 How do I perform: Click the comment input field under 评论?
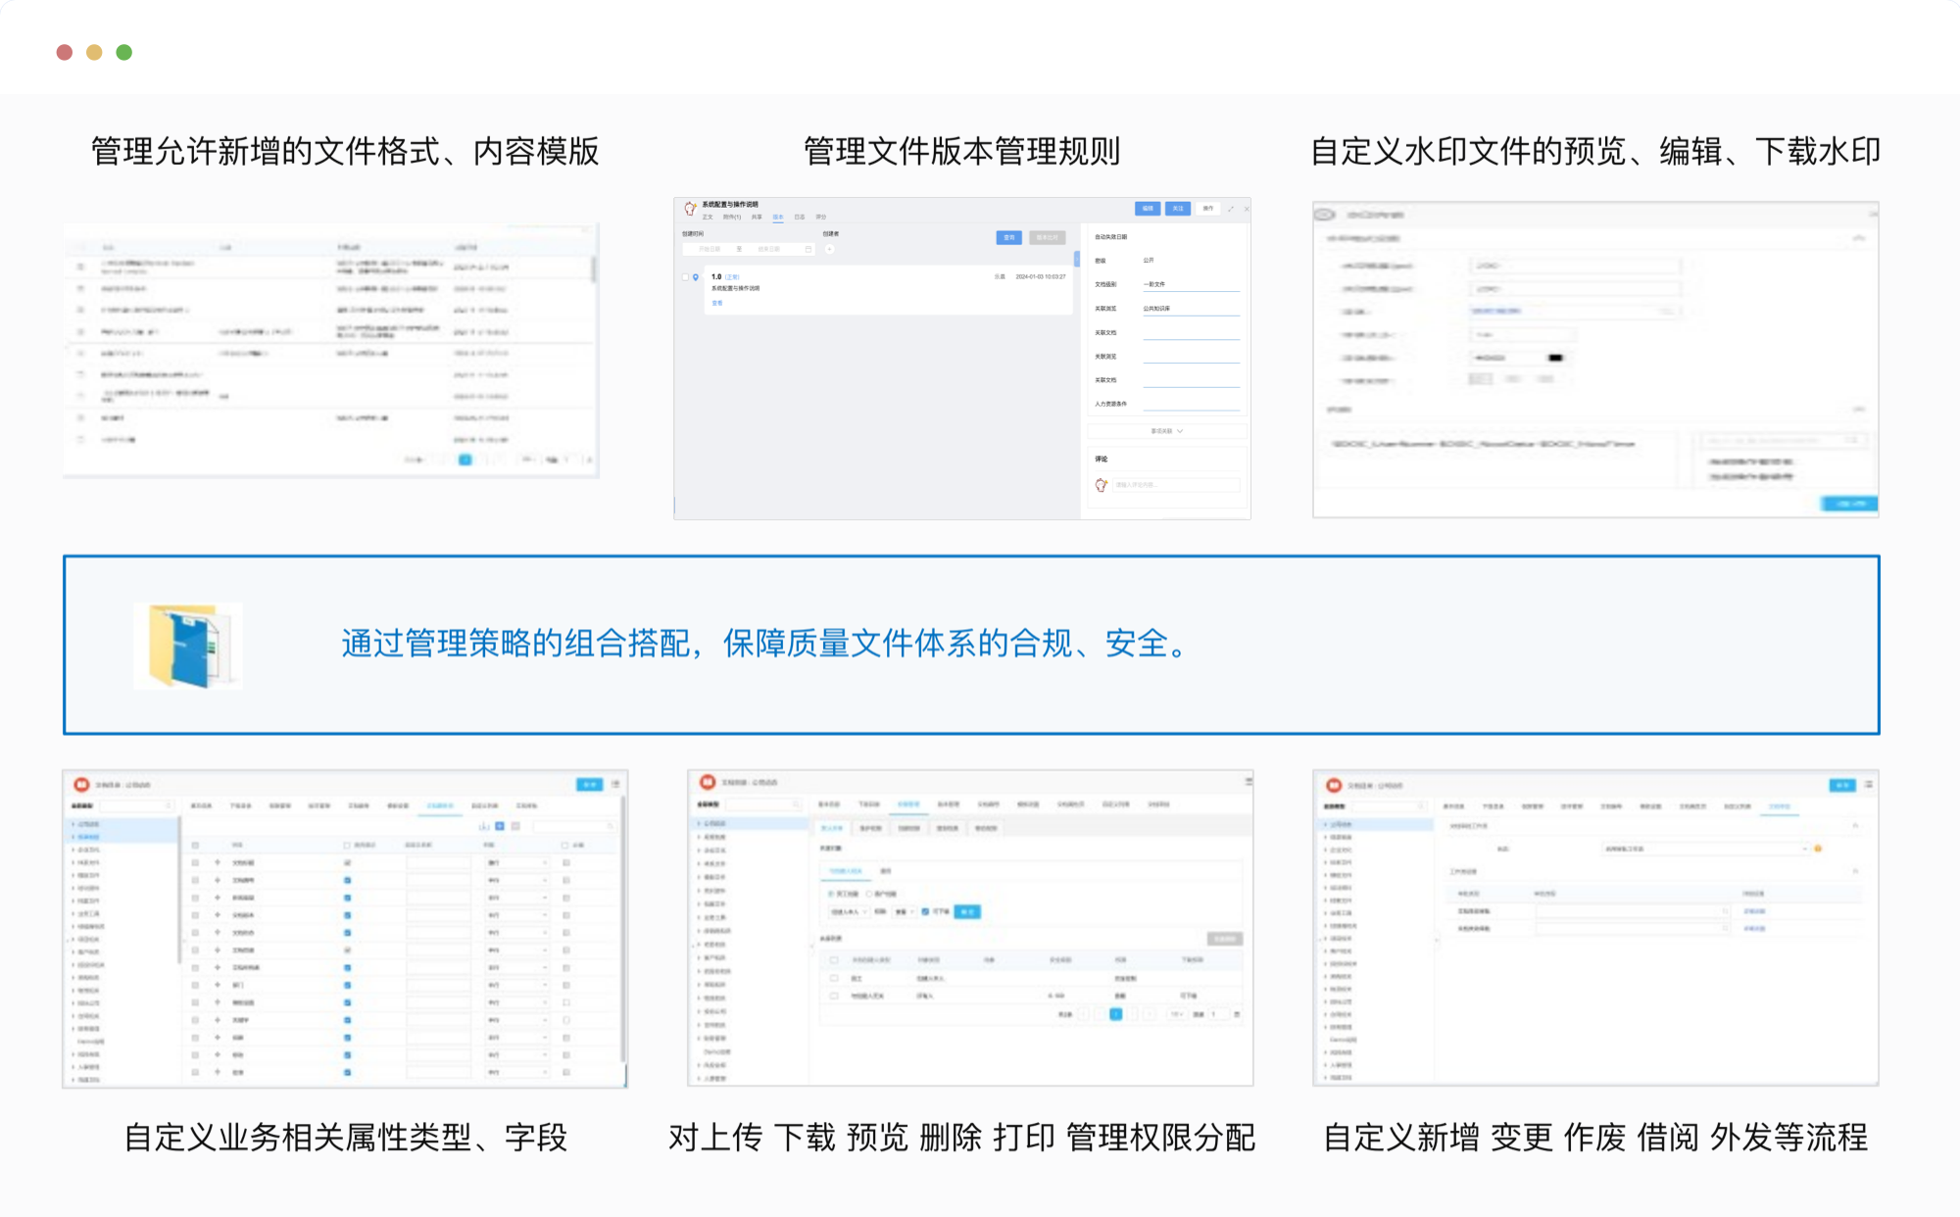pyautogui.click(x=1174, y=485)
